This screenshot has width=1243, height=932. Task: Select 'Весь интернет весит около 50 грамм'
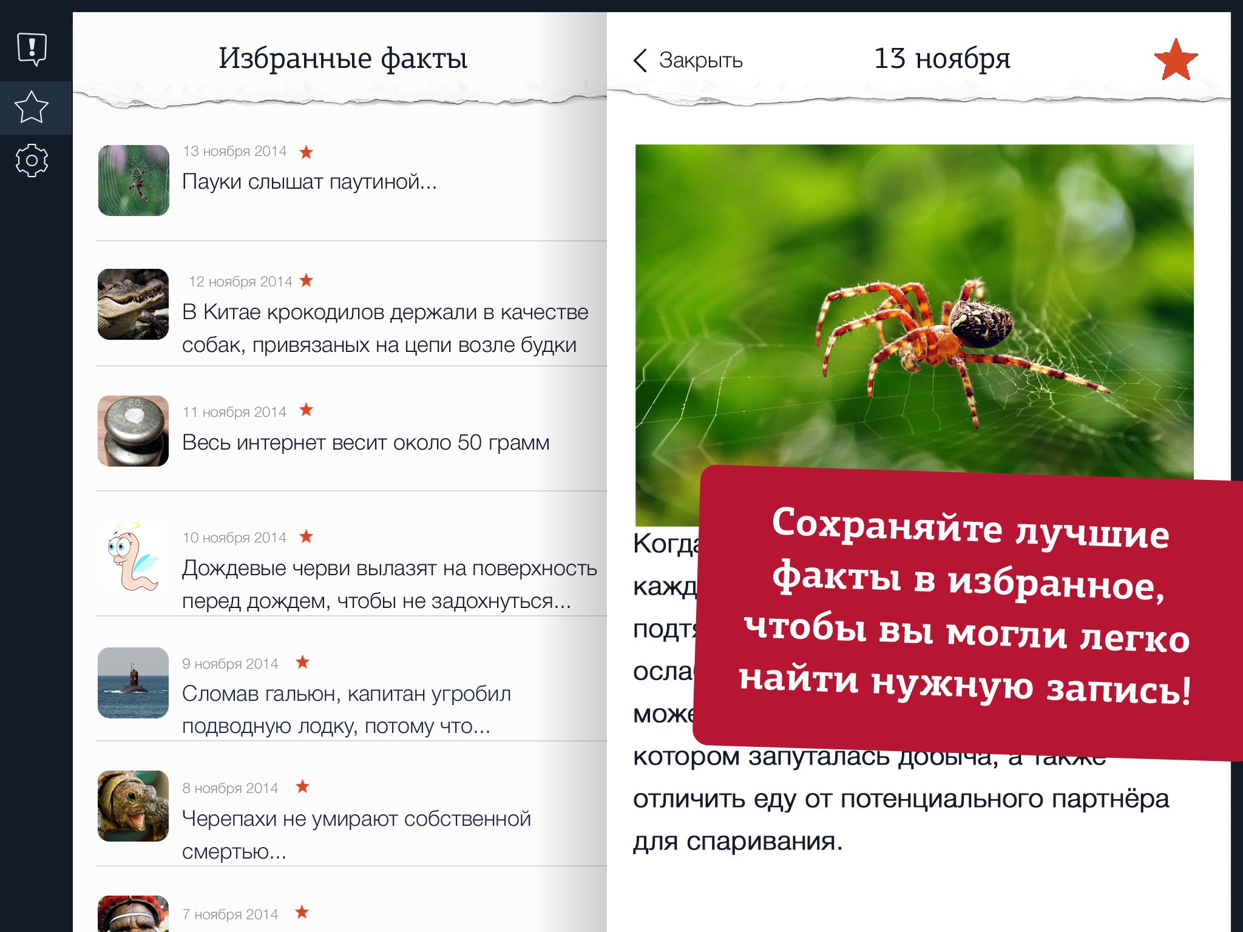click(365, 443)
